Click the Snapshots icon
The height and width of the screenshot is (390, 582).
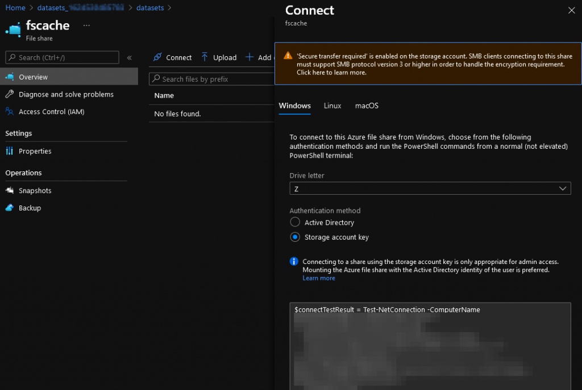tap(10, 190)
